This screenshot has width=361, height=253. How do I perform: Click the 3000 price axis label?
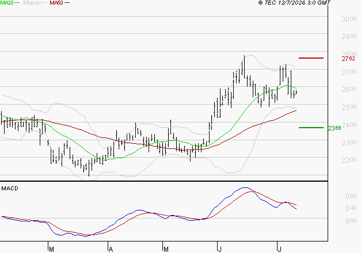[349, 19]
